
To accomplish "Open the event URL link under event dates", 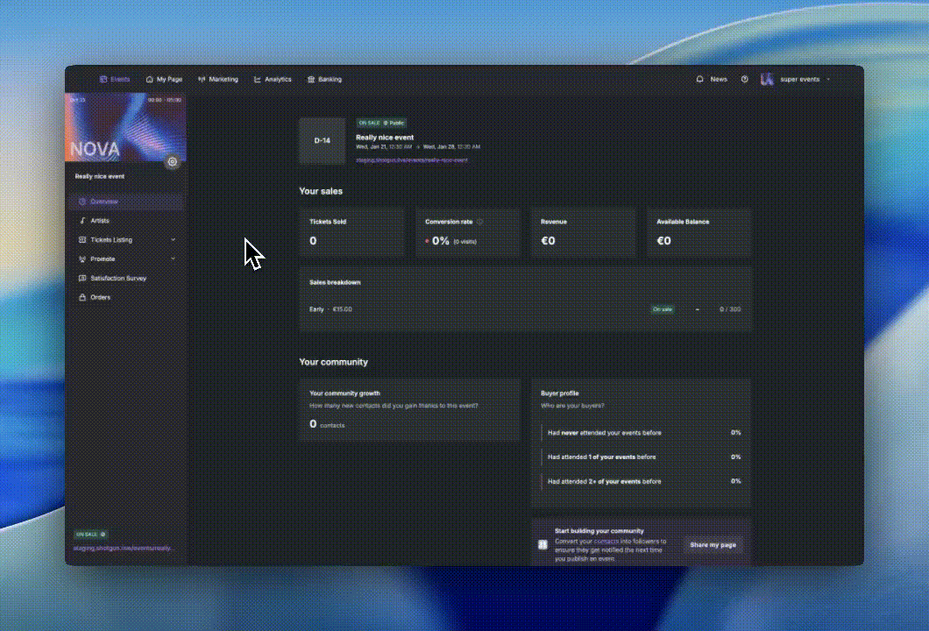I will click(412, 160).
